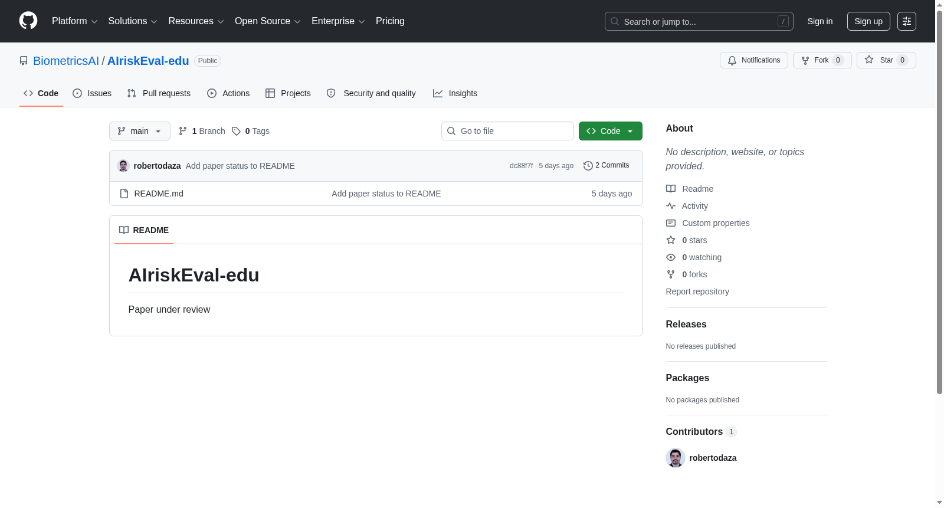Open the Packages heading link
Image resolution: width=944 pixels, height=508 pixels.
(687, 378)
